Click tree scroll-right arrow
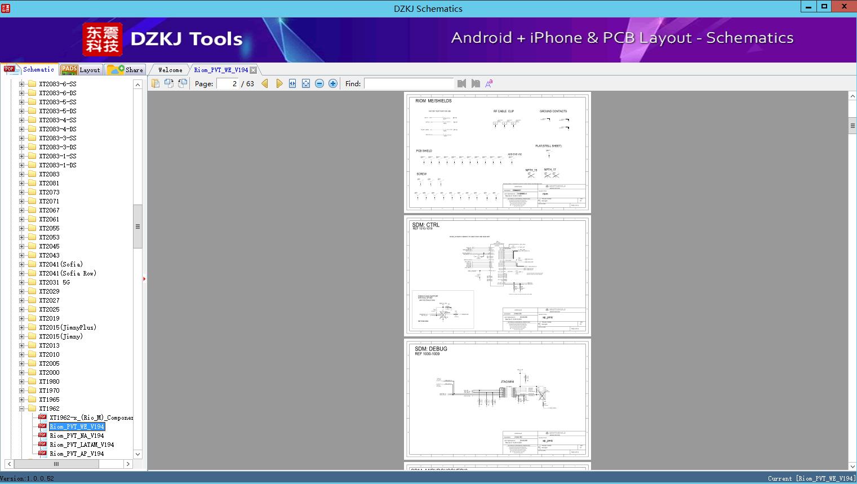 128,464
